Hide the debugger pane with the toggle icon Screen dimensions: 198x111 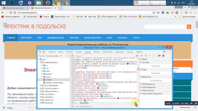point(137,56)
